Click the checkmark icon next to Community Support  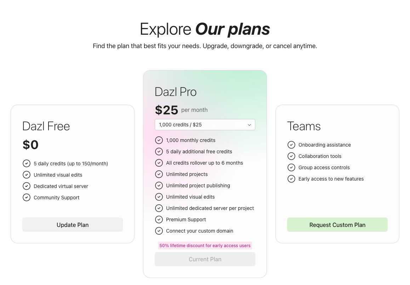27,197
